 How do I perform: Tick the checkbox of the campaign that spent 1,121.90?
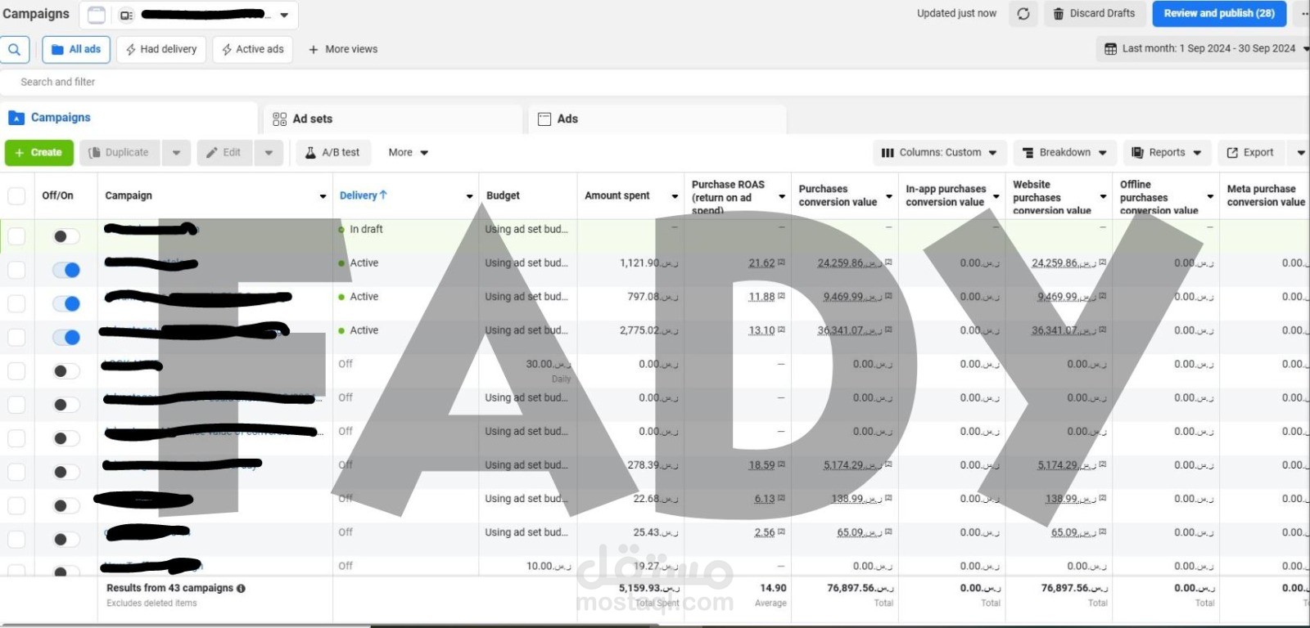point(16,270)
